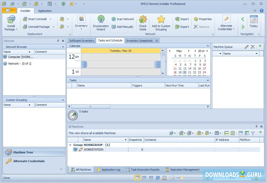Screen dimensions: 267x183
Task: Click the zoom slider handle in status bar
Action: click(182, 178)
